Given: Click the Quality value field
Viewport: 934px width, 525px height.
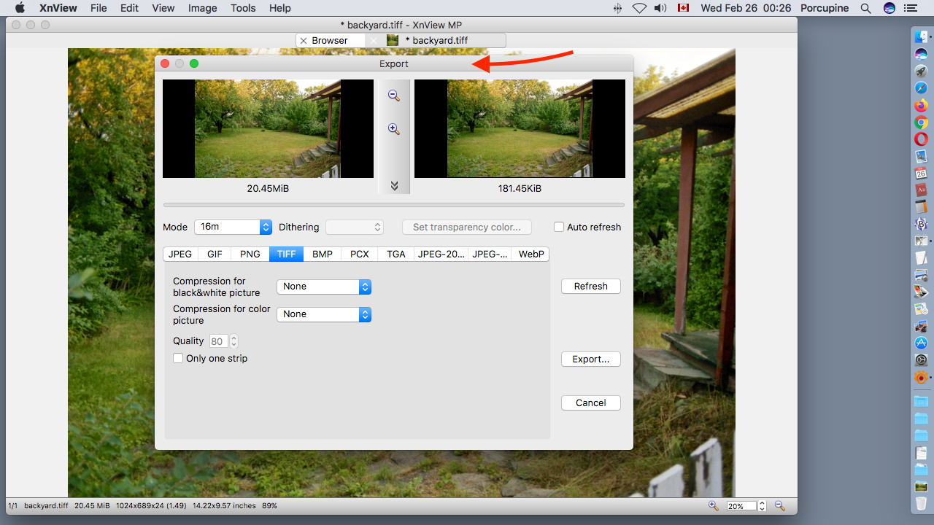Looking at the screenshot, I should coord(219,341).
